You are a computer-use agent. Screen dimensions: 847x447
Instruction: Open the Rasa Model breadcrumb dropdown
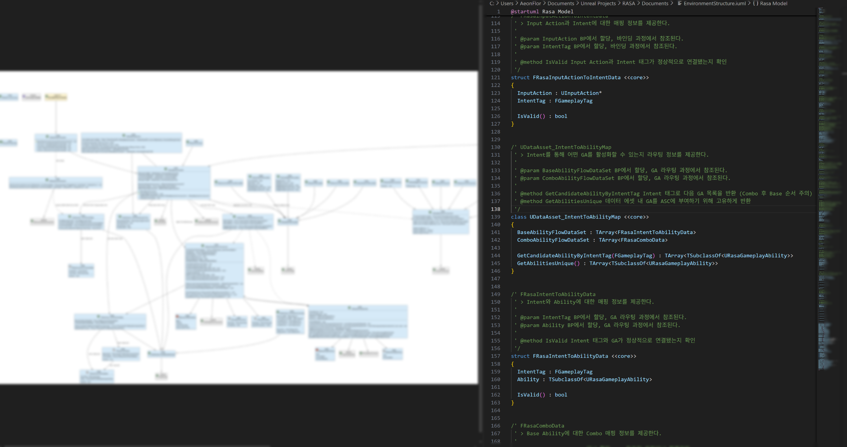coord(773,4)
